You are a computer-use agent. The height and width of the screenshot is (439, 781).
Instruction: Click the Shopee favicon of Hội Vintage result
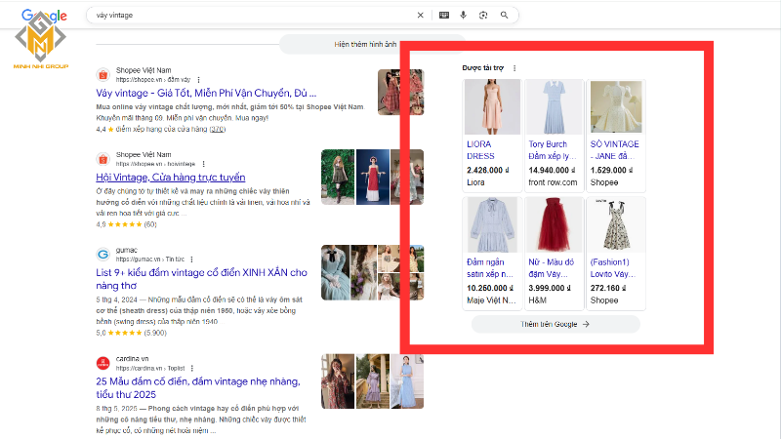pyautogui.click(x=103, y=159)
